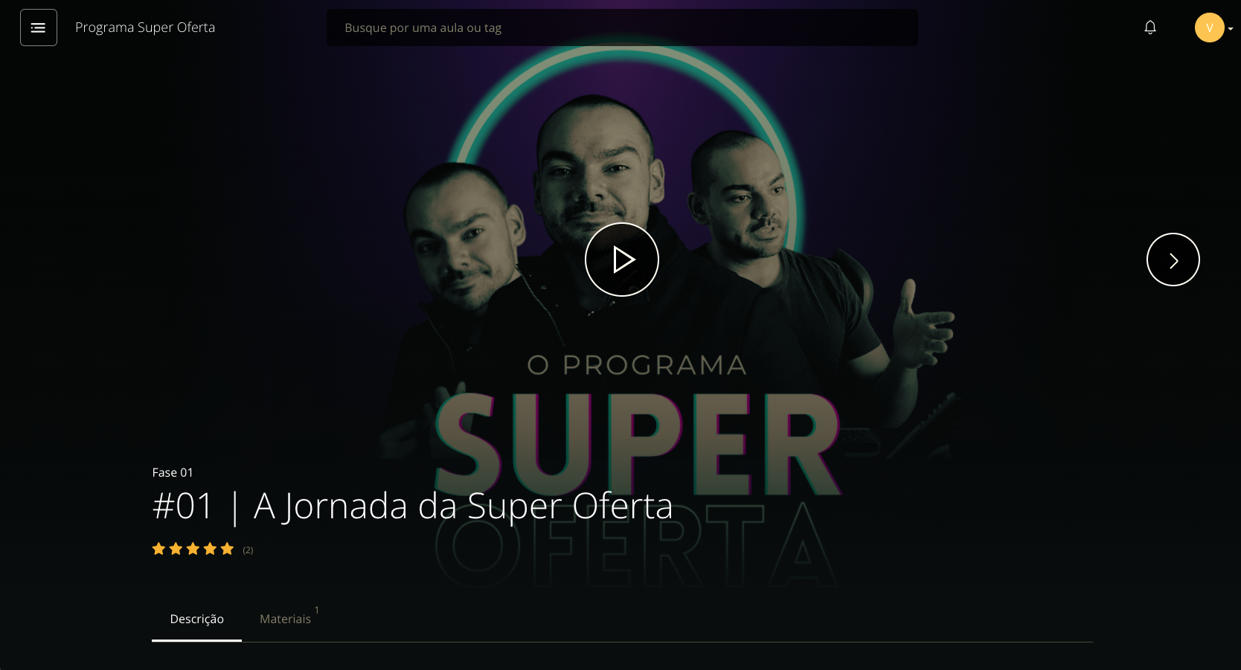Rate lesson with third star

[193, 549]
